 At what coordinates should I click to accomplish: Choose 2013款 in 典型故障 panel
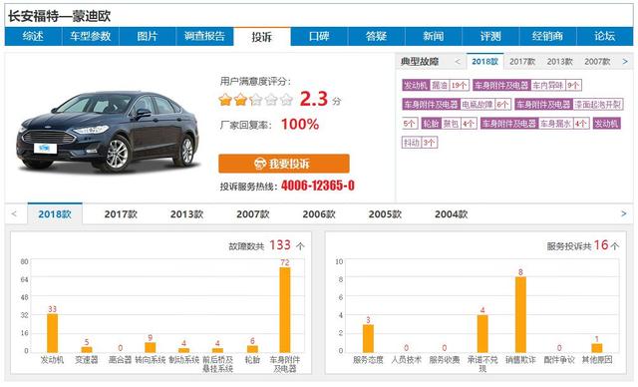[559, 62]
